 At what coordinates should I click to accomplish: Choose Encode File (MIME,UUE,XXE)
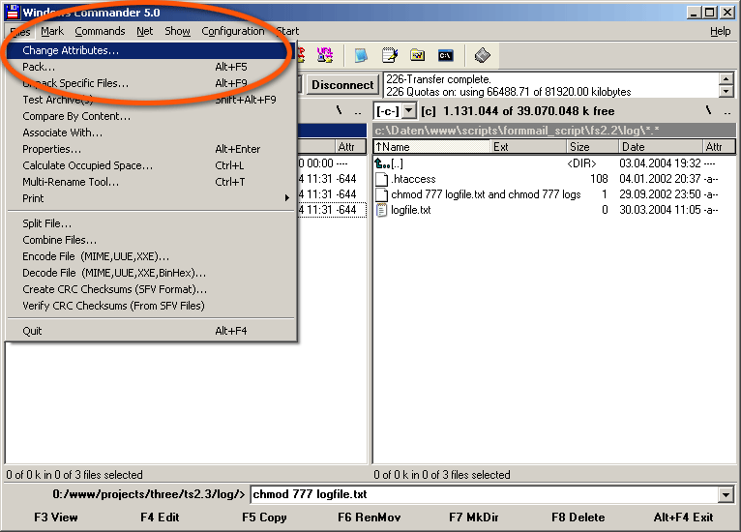point(151,256)
